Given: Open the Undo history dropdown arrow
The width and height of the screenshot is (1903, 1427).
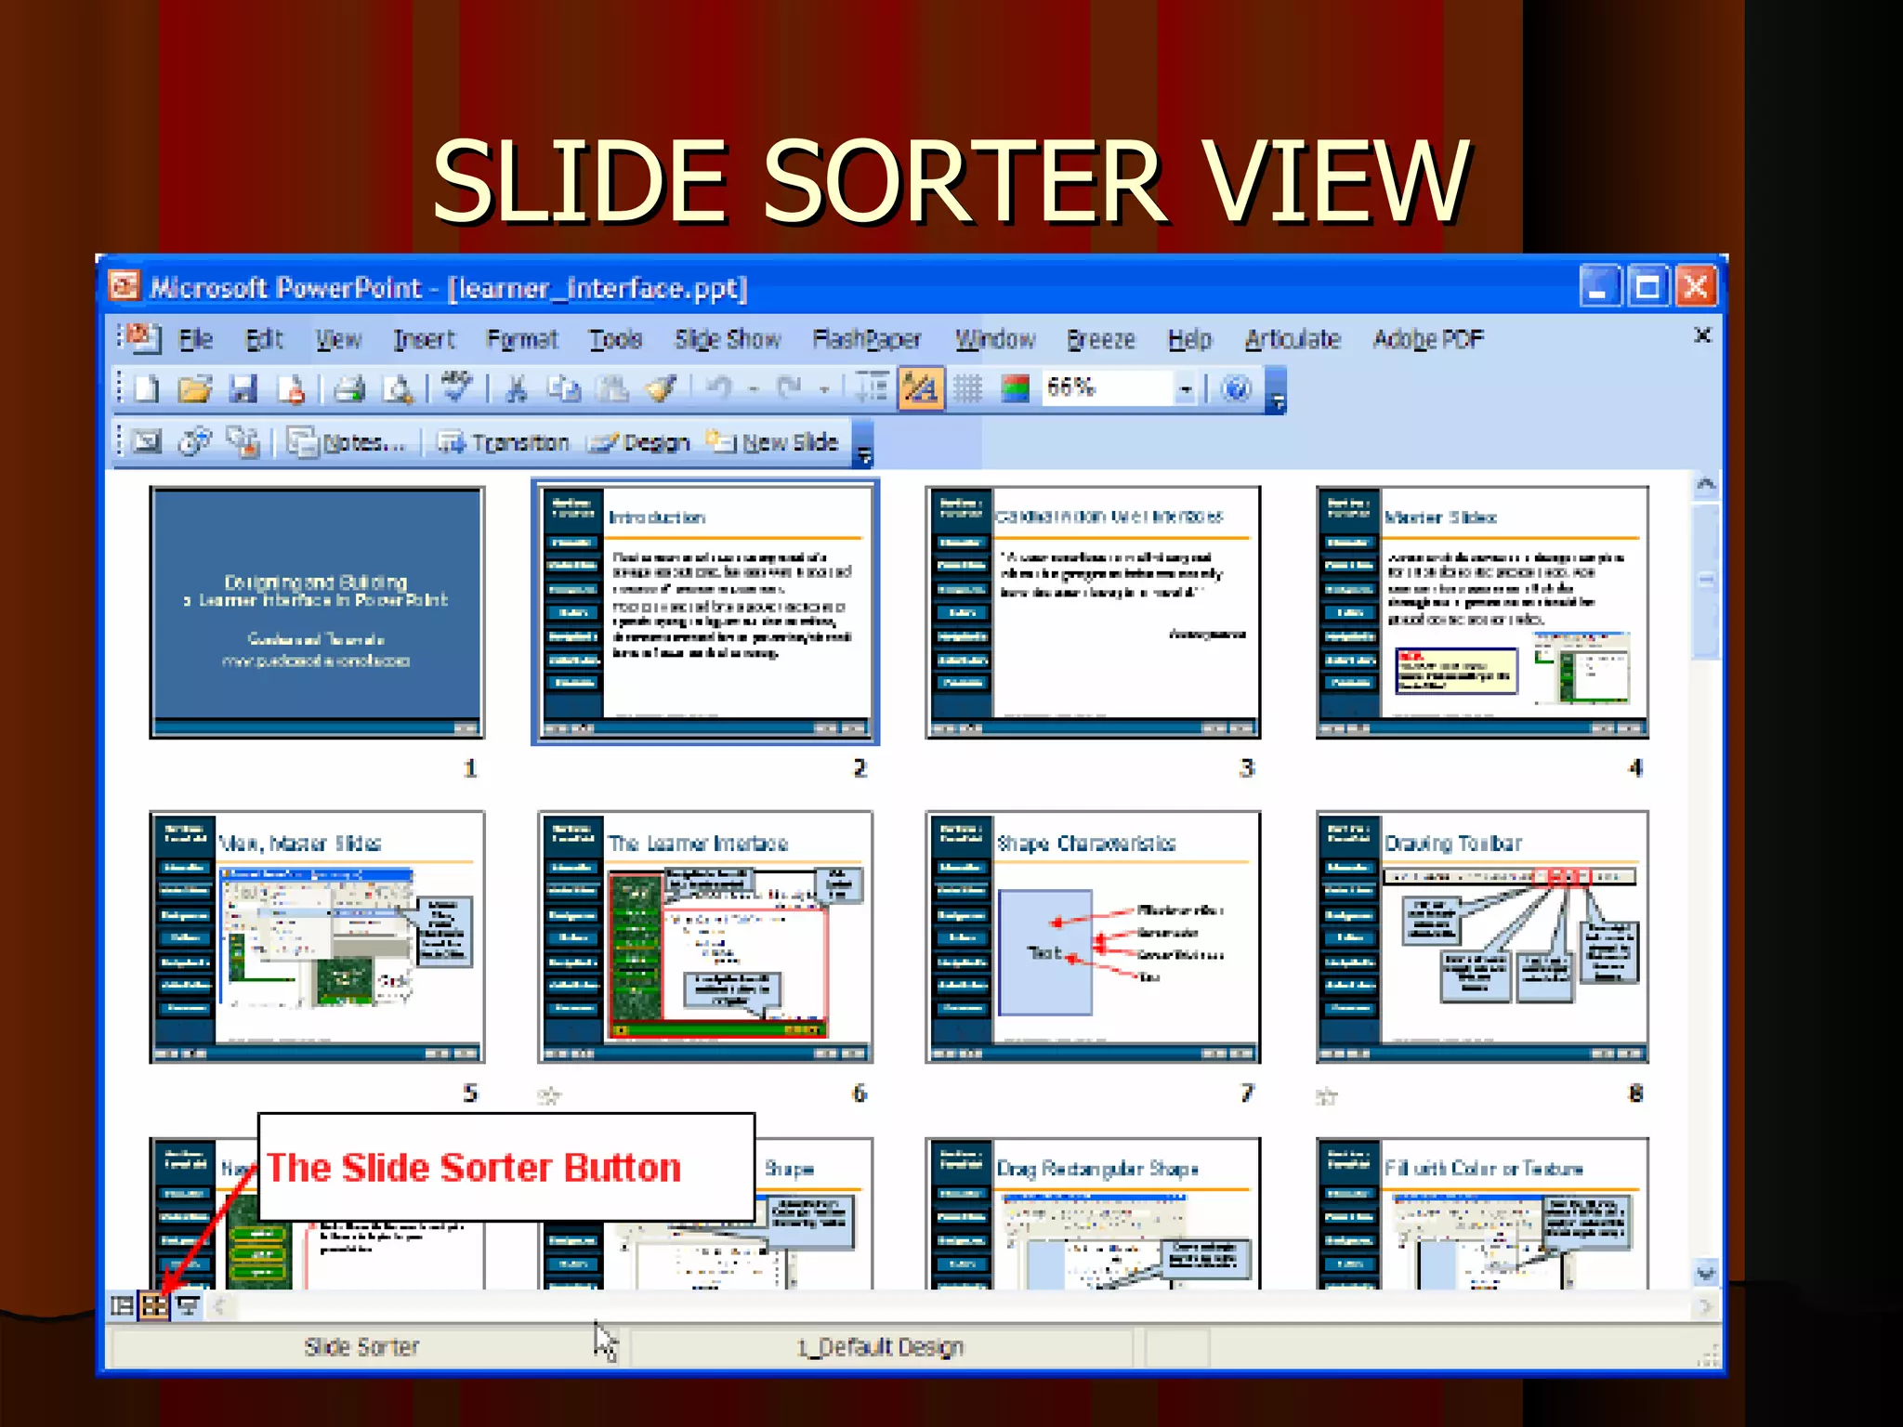Looking at the screenshot, I should point(755,389).
